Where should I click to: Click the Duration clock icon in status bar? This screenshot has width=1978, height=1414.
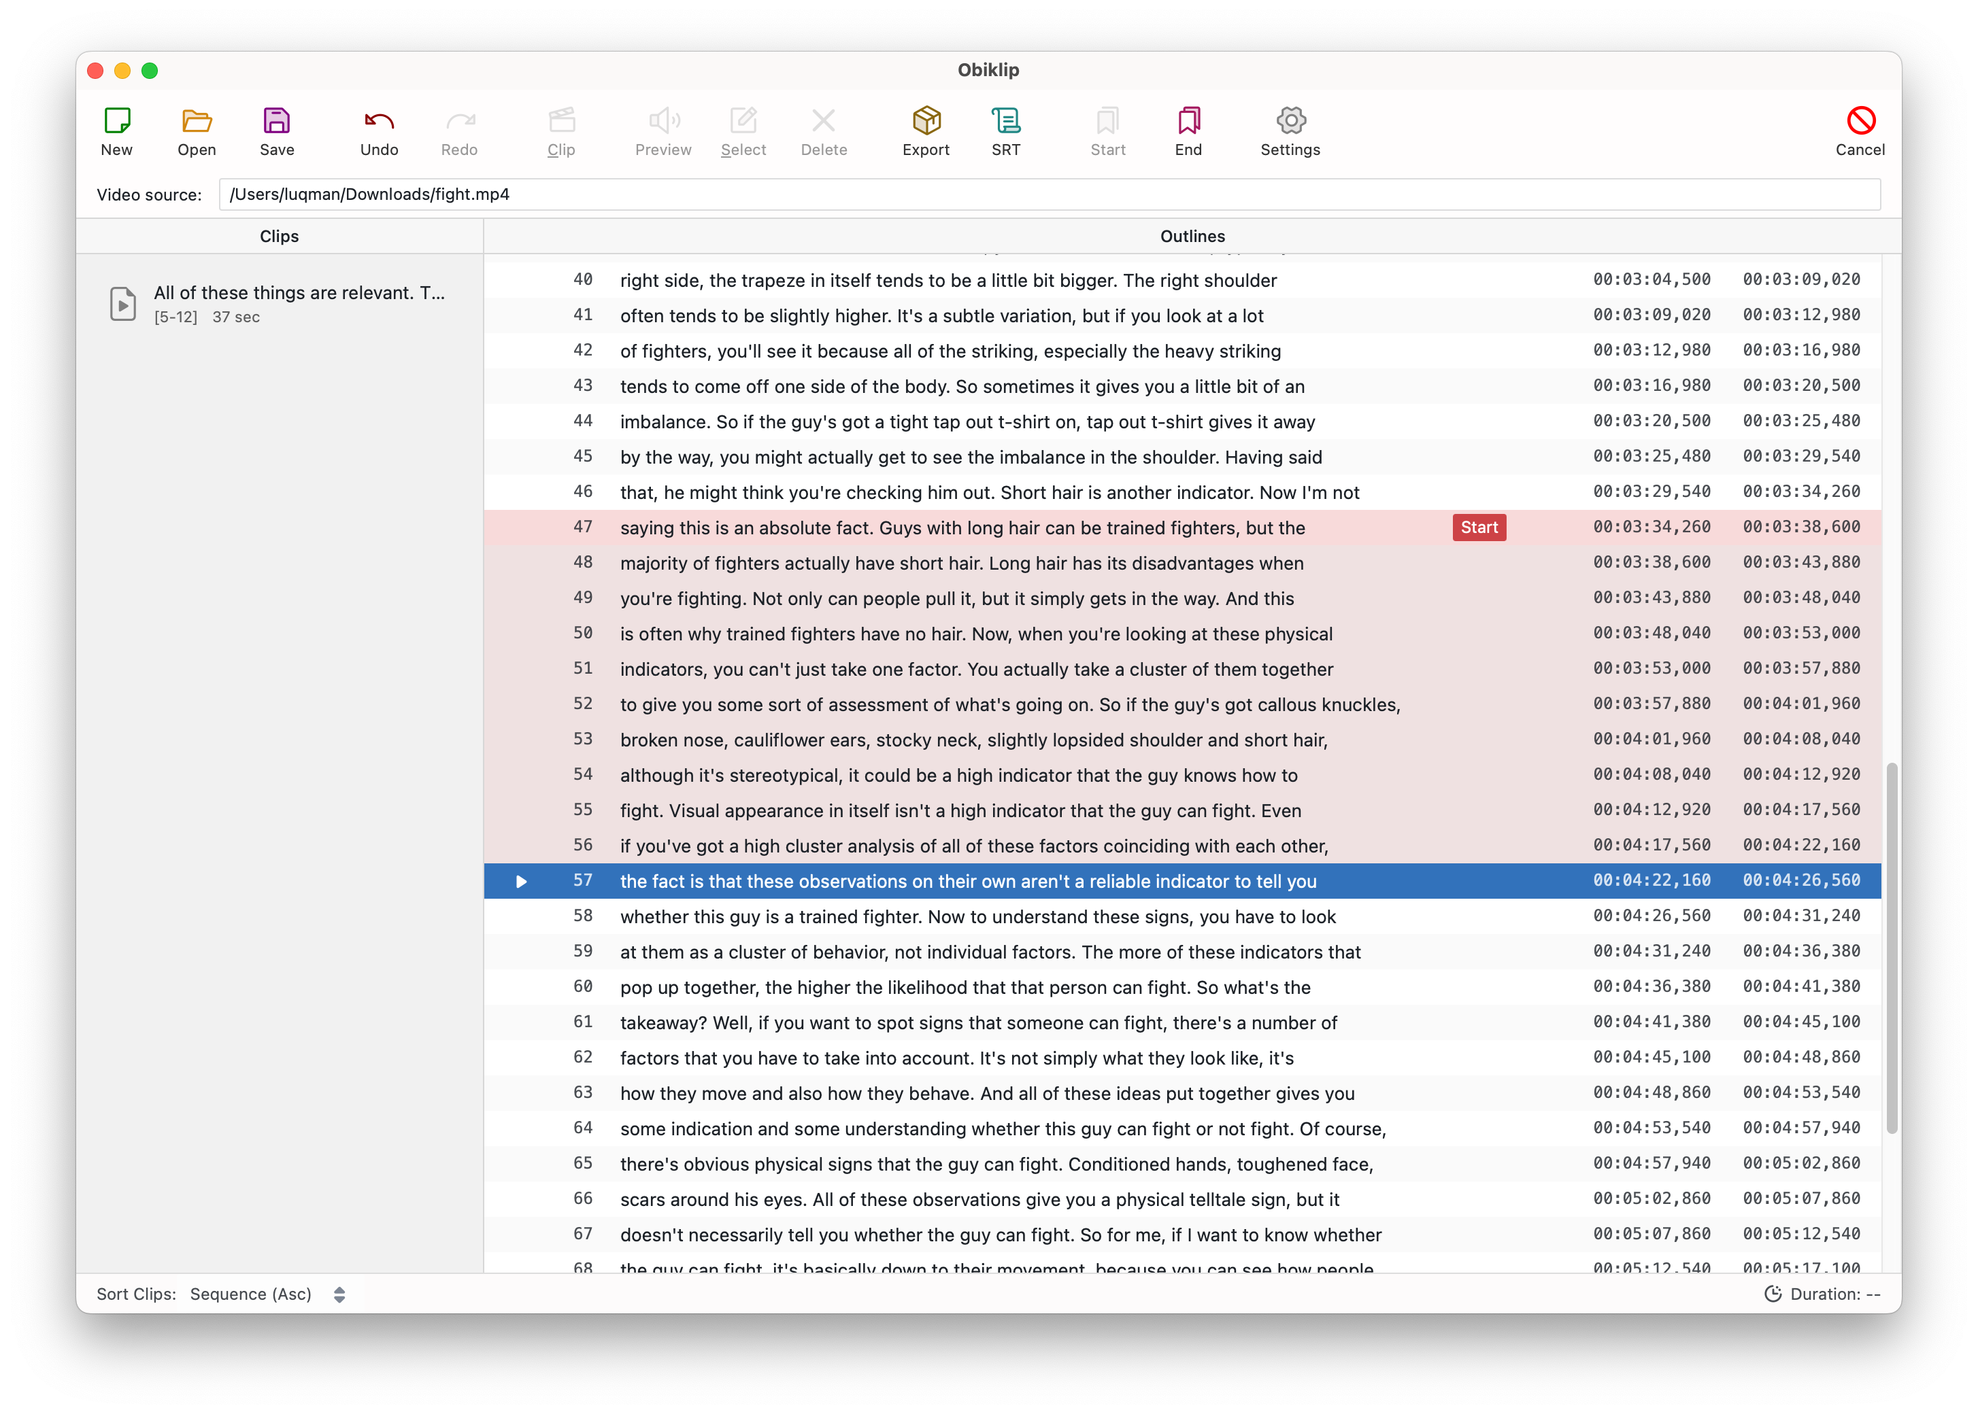coord(1772,1294)
